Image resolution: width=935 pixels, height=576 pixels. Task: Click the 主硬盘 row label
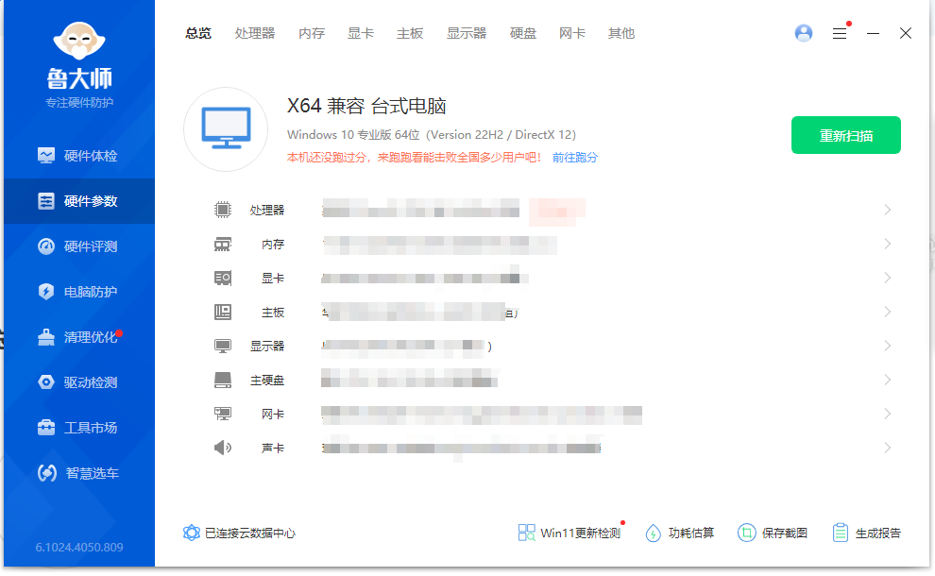click(x=267, y=380)
